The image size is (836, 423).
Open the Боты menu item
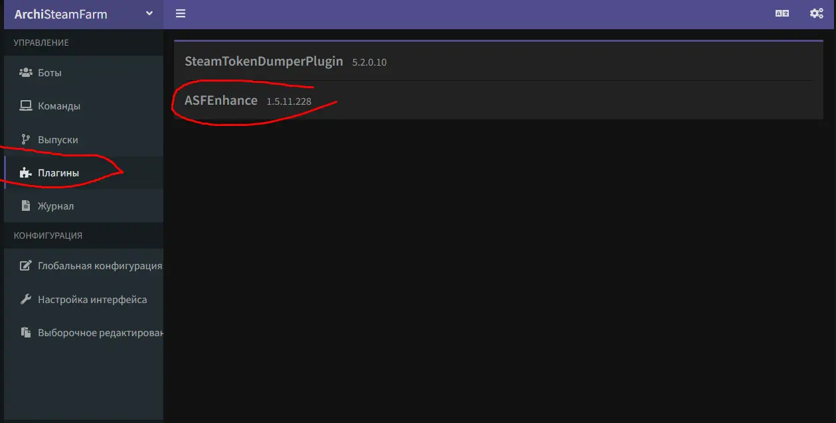pos(84,73)
